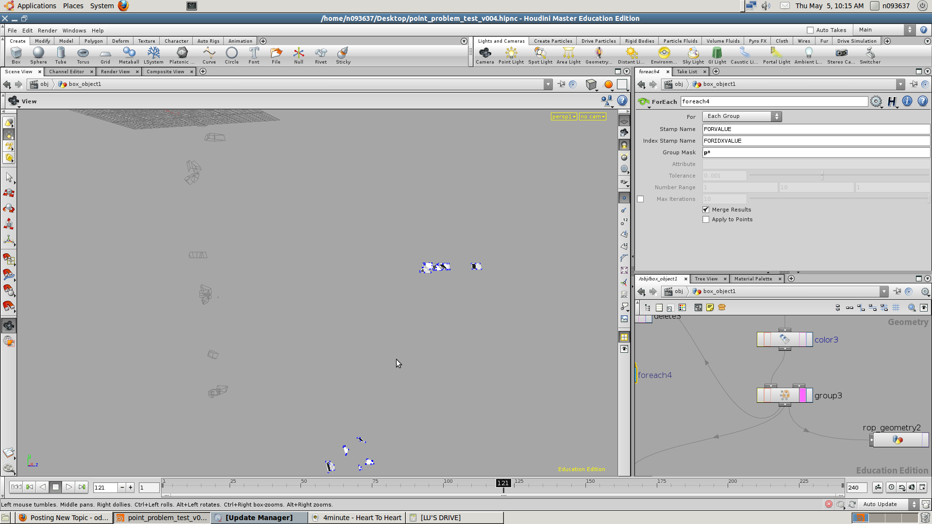Image resolution: width=932 pixels, height=524 pixels.
Task: Add an Area Light from shelf
Action: (568, 55)
